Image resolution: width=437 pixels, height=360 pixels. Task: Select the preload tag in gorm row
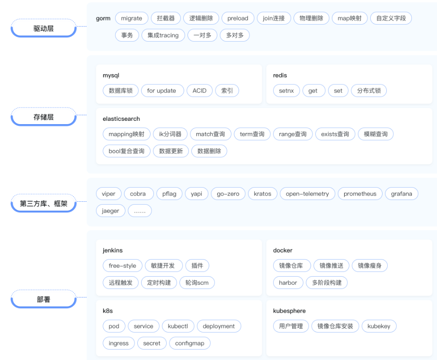click(x=237, y=18)
